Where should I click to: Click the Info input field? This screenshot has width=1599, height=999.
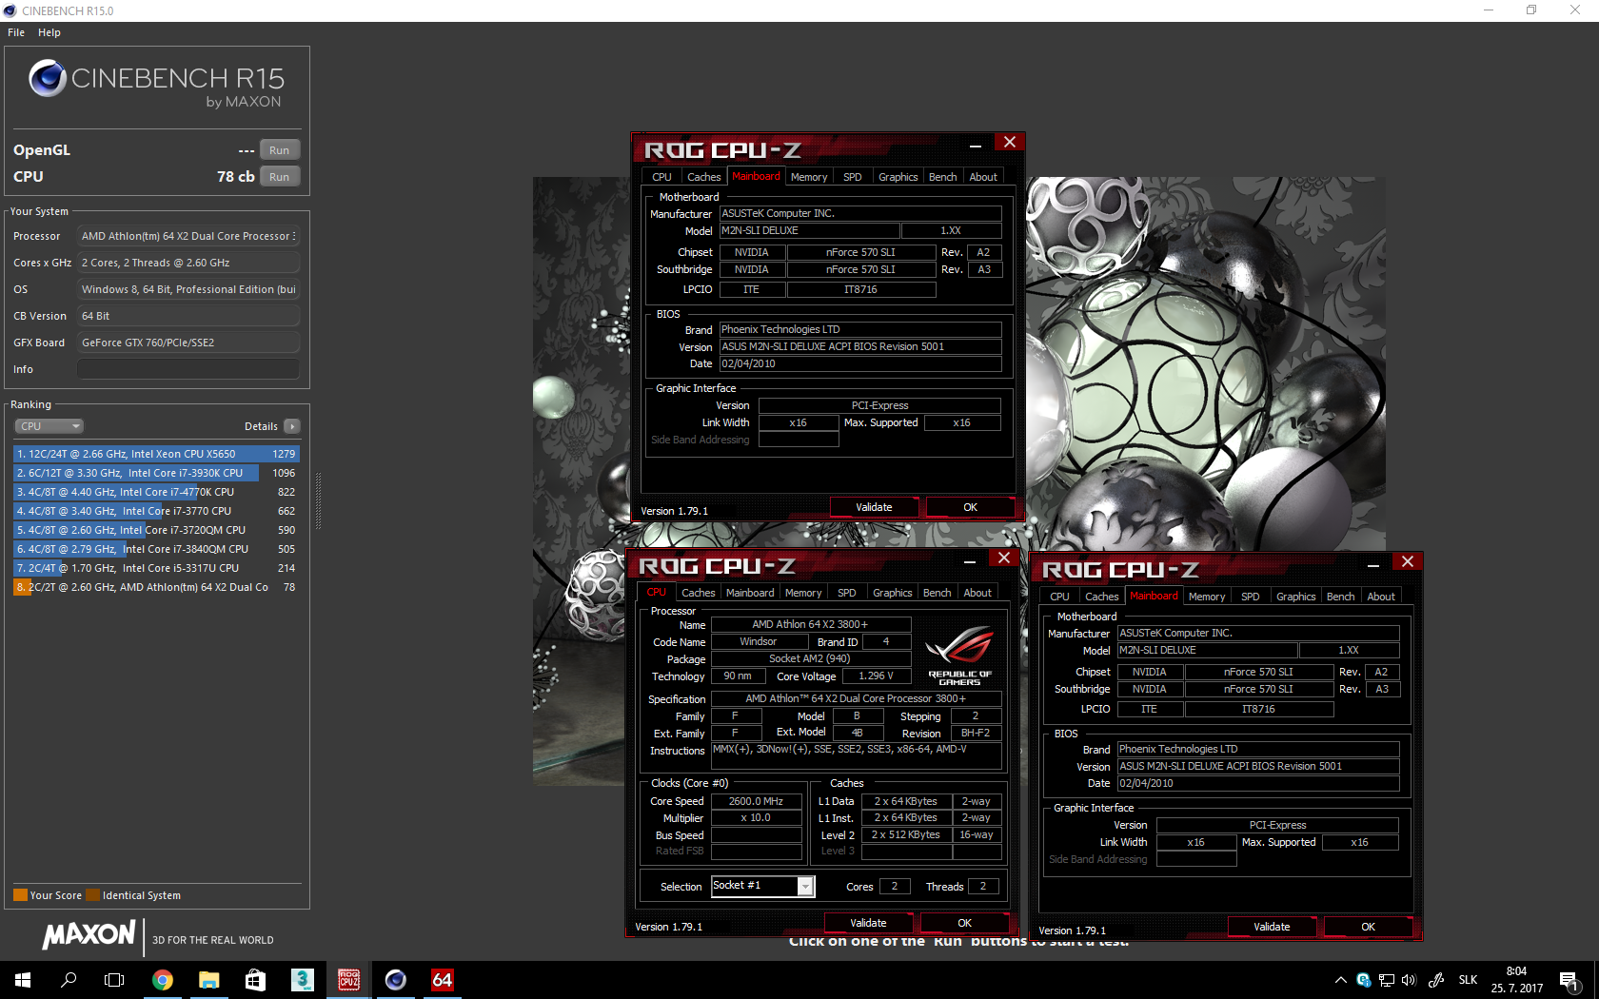pos(188,369)
